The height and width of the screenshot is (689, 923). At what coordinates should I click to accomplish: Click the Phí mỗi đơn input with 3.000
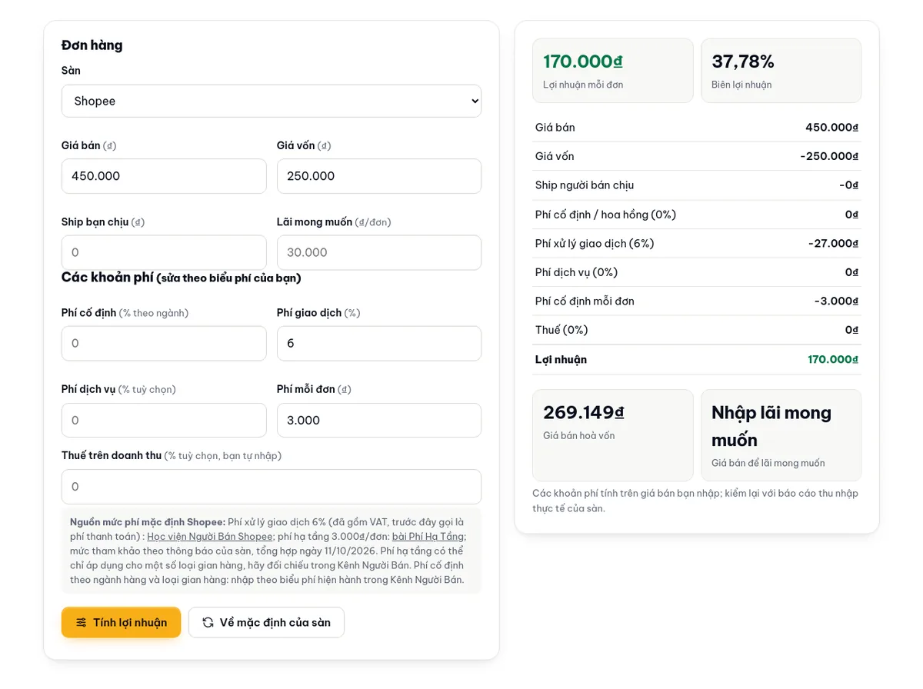coord(379,420)
